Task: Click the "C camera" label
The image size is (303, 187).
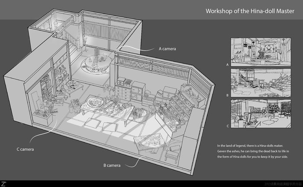Action: (x=25, y=149)
